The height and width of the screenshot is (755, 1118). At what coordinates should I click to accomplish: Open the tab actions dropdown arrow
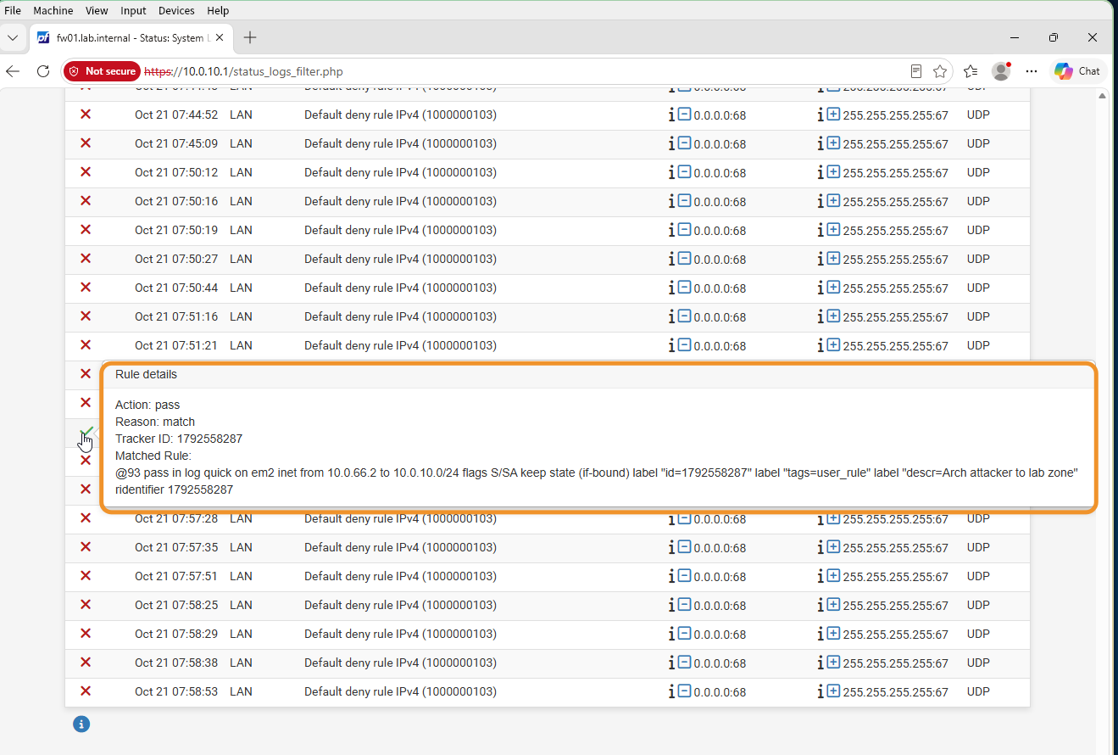click(x=13, y=37)
